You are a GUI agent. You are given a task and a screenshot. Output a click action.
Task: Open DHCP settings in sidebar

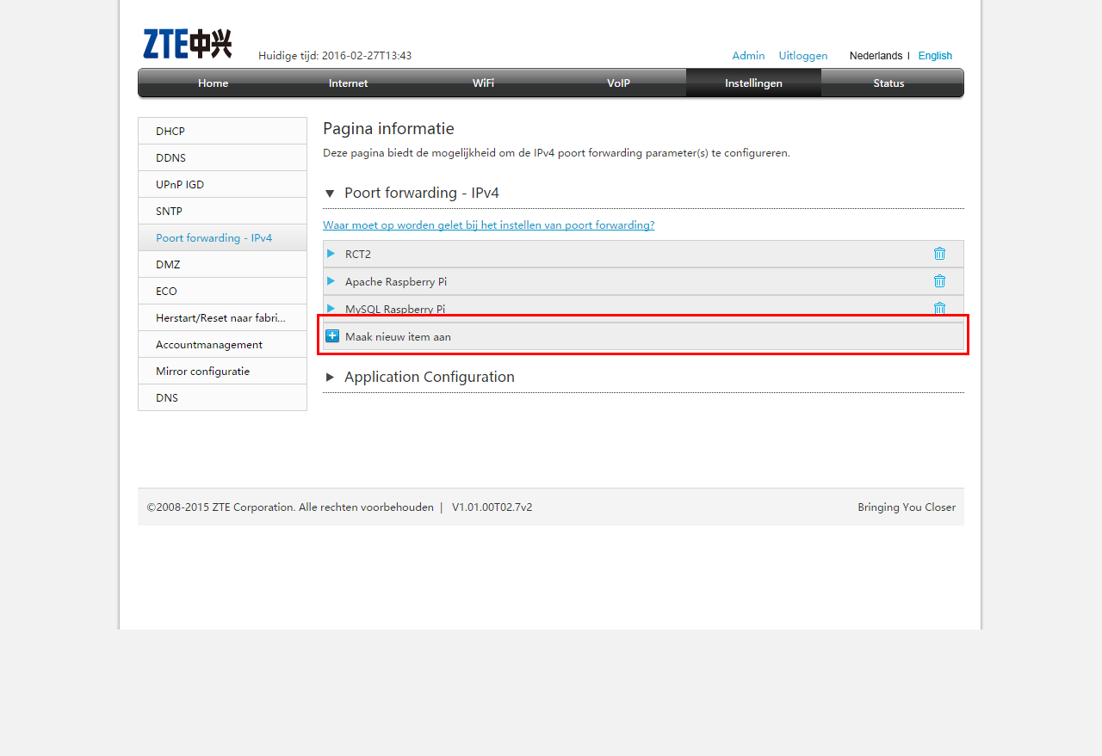point(222,131)
